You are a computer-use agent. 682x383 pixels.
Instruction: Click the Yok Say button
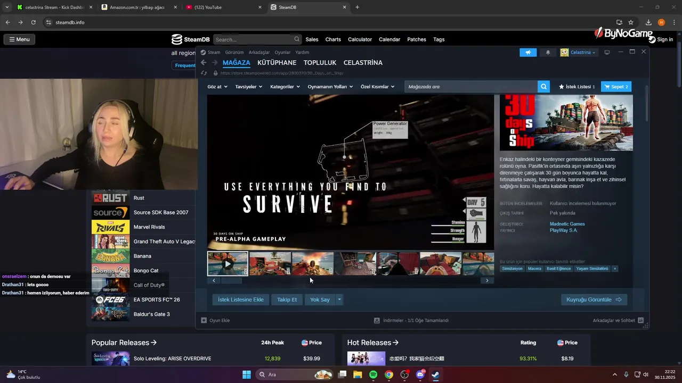pyautogui.click(x=320, y=299)
